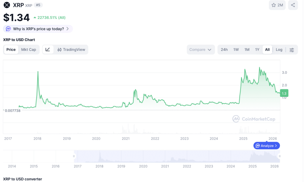Add XRP to watchlist with star button
This screenshot has height=182, width=305.
pos(277,5)
